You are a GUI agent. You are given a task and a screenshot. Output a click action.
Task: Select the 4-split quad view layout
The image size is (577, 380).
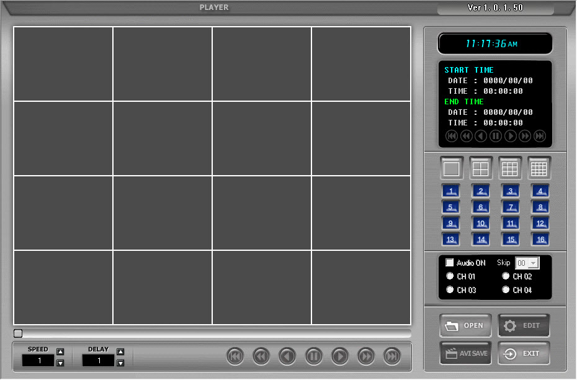(481, 168)
